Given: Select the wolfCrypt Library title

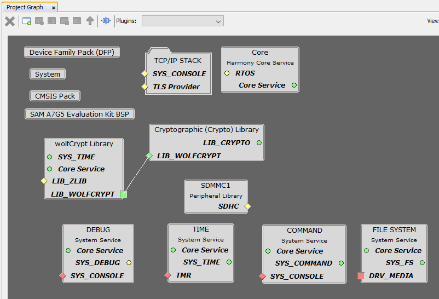Looking at the screenshot, I should click(84, 144).
